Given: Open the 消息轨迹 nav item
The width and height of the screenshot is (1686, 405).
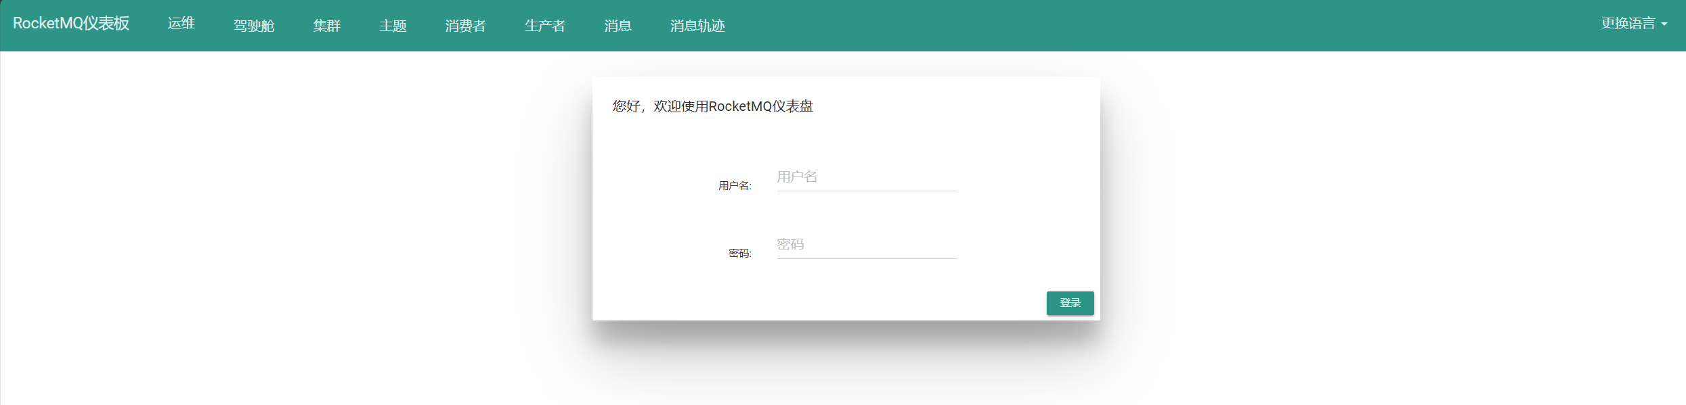Looking at the screenshot, I should (x=697, y=26).
